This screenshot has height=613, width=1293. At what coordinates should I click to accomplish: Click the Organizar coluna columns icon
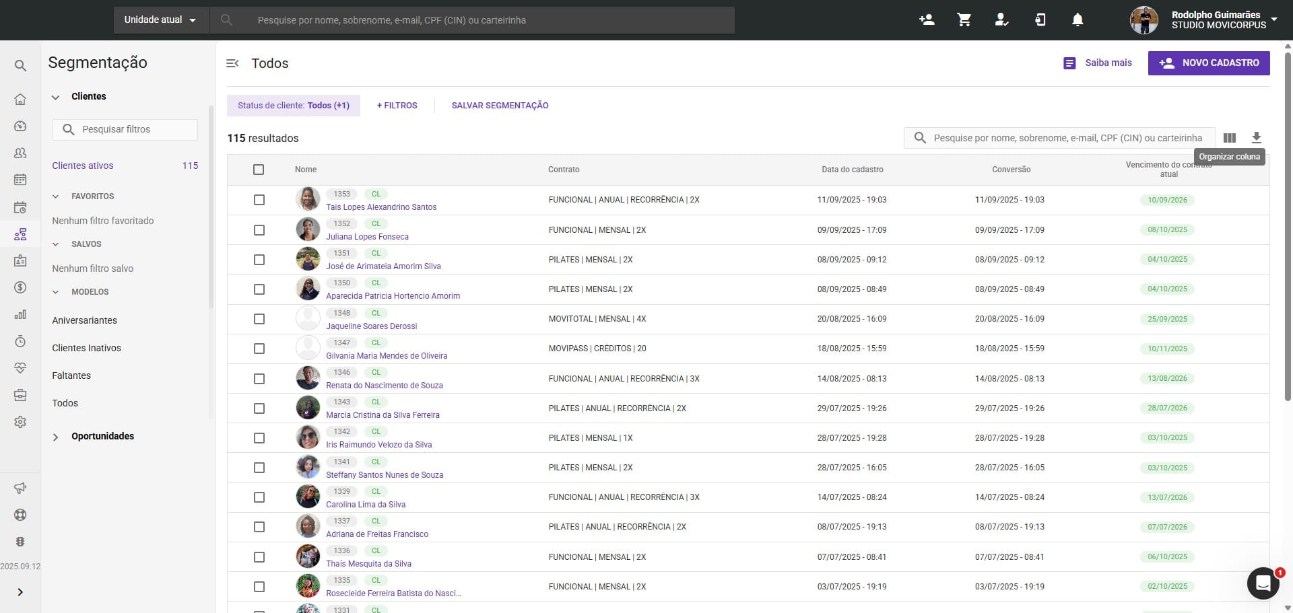click(1230, 137)
